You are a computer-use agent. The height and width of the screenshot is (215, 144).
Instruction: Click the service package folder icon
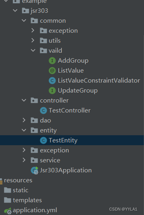[34, 160]
